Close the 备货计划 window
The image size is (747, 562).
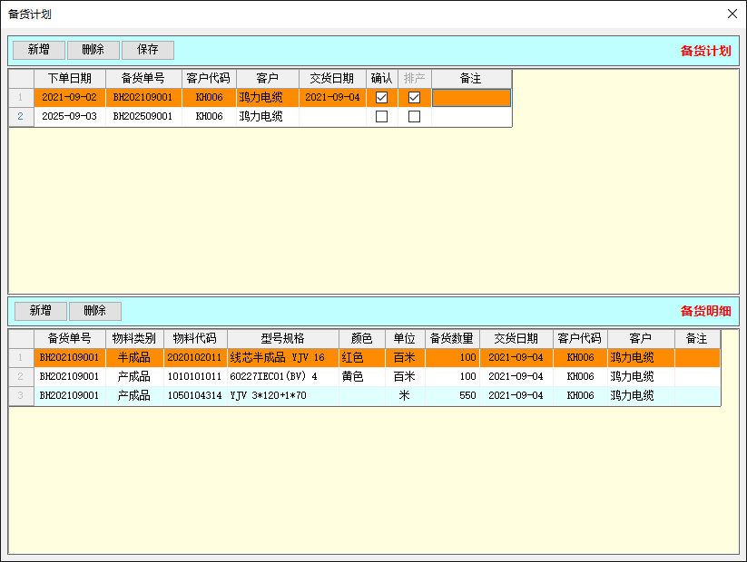coord(732,14)
